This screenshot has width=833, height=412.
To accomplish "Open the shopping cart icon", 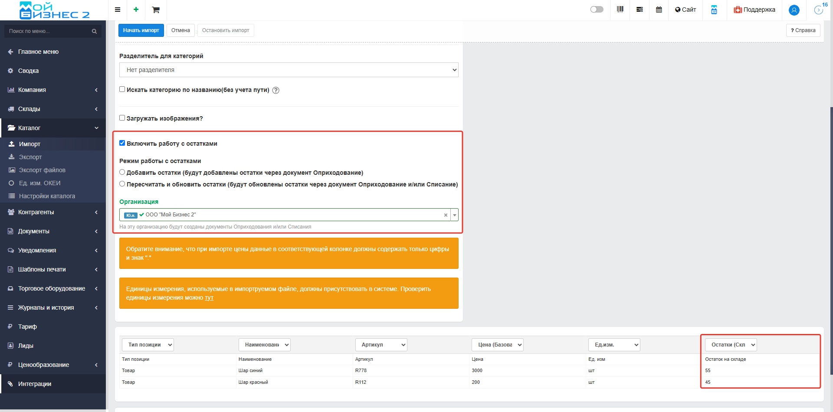I will pyautogui.click(x=156, y=10).
